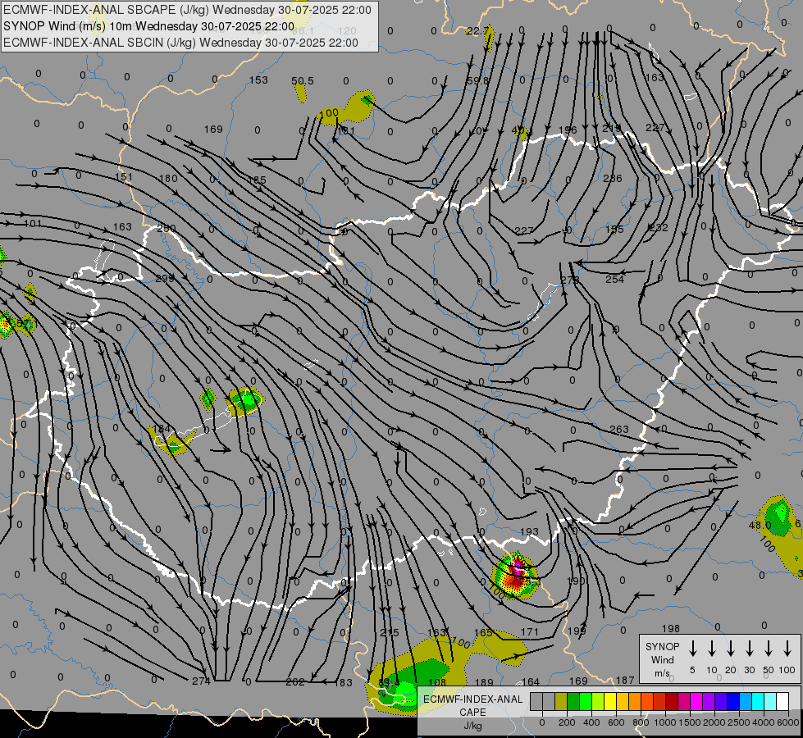
Task: Click the 4000 label on the CAPE scale
Action: pos(763,722)
